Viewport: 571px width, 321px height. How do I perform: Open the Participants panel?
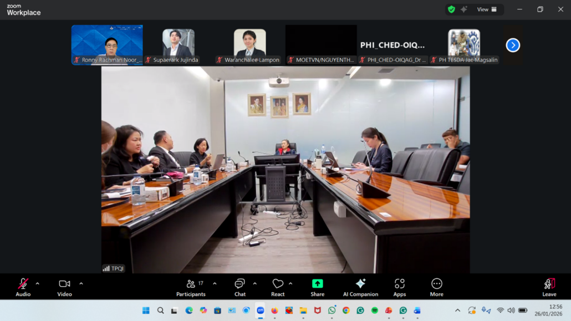tap(191, 287)
